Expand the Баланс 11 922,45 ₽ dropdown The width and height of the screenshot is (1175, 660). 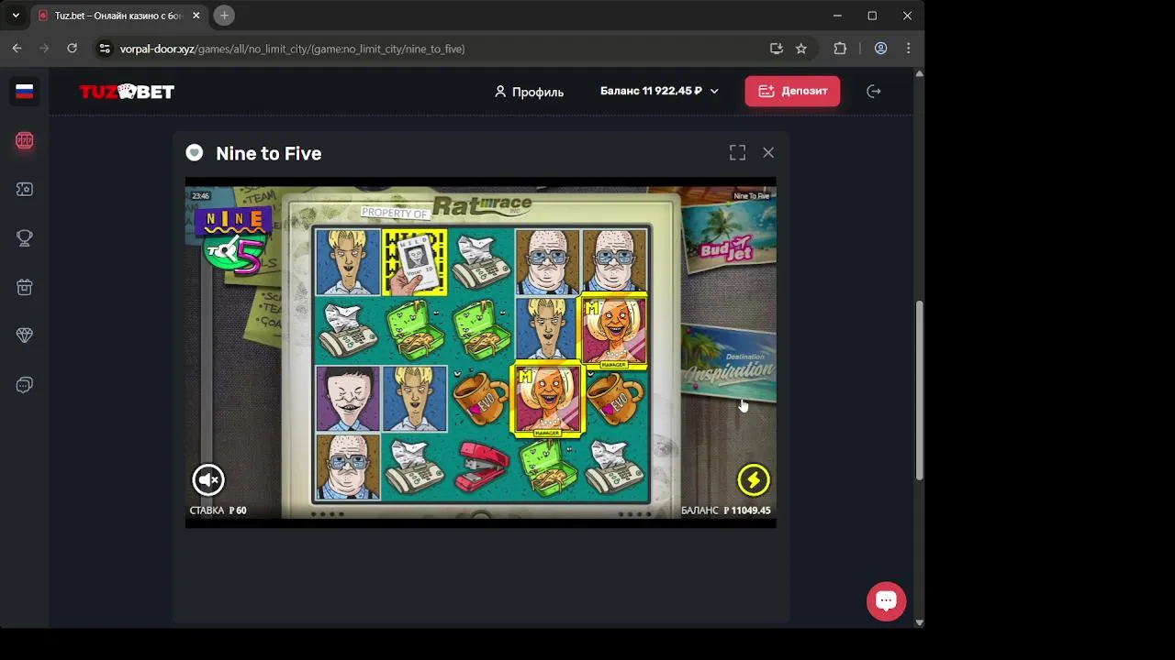pos(659,91)
